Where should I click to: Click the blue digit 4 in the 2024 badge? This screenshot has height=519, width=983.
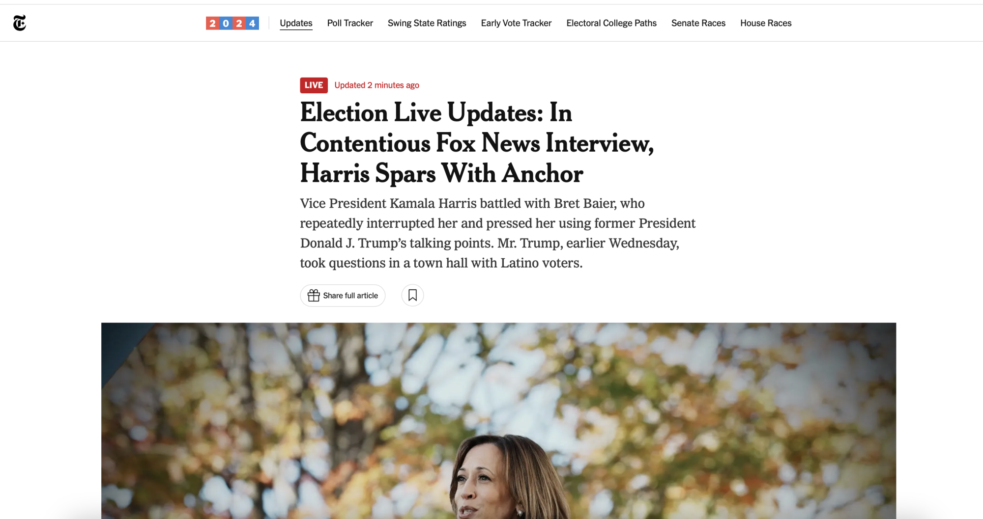[x=252, y=23]
